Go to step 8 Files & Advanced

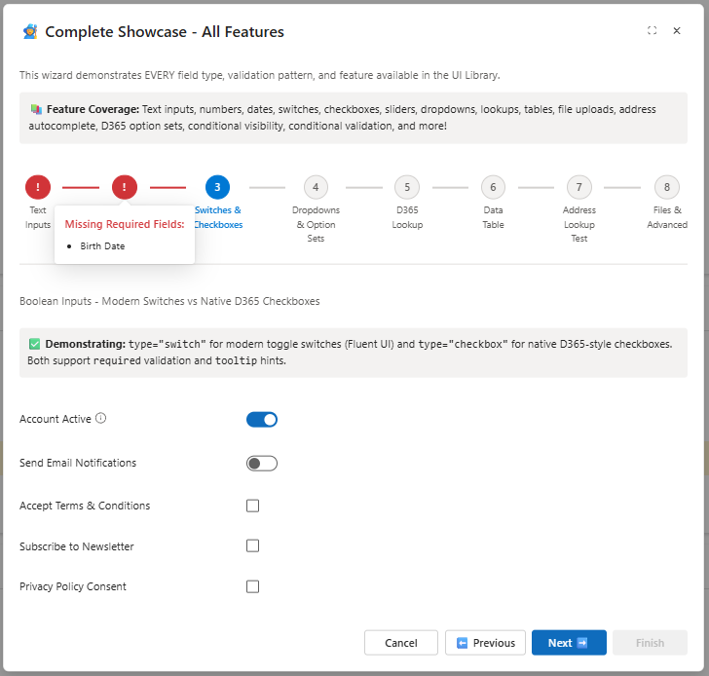pos(667,187)
